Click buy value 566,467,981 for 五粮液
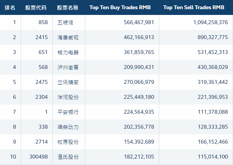Screen dimensions: 233x165 coord(139,23)
